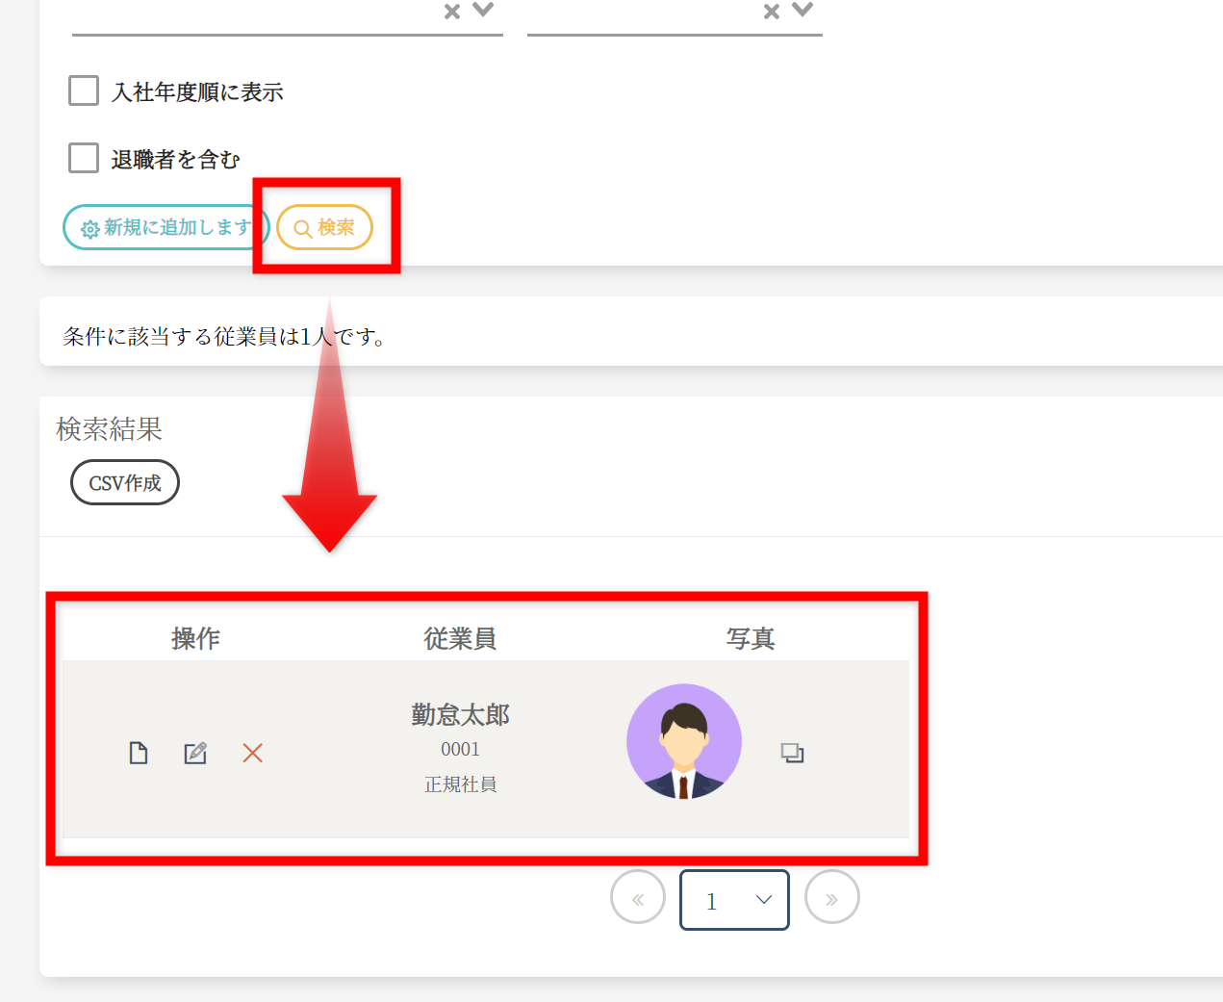The width and height of the screenshot is (1223, 1002).
Task: Tick the 退職者を含む checkbox
Action: (x=84, y=158)
